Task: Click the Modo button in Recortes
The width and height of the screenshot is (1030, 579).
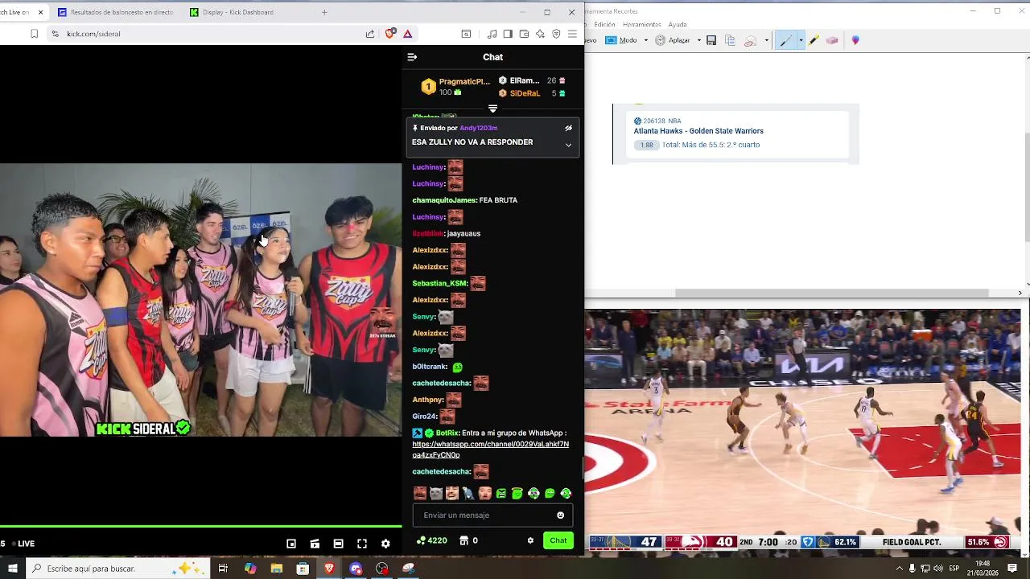Action: [x=621, y=40]
